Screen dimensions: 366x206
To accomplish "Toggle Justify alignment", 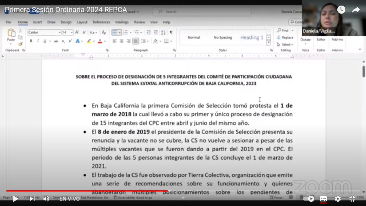I will coord(135,41).
